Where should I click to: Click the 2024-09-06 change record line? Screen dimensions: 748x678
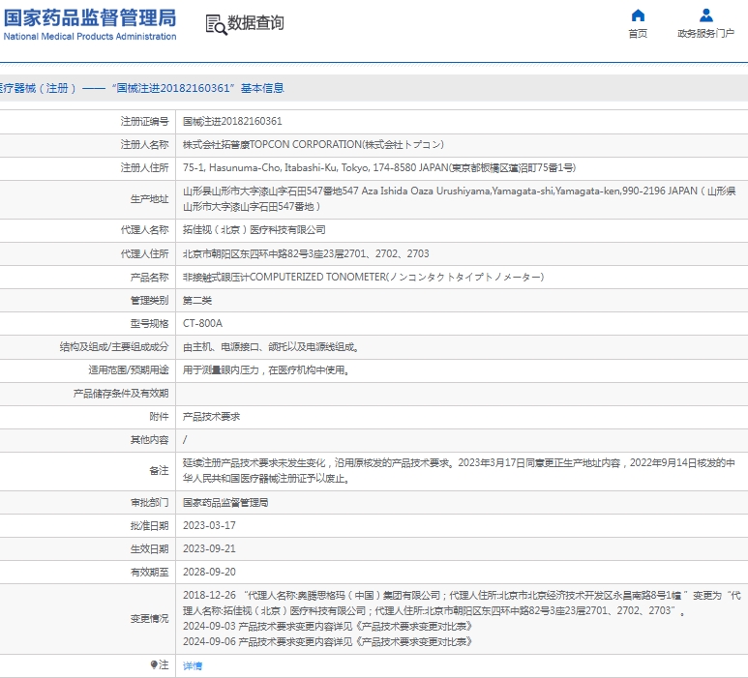(327, 642)
